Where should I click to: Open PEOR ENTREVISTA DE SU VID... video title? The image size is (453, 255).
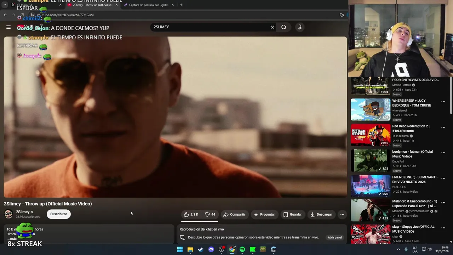coord(415,80)
